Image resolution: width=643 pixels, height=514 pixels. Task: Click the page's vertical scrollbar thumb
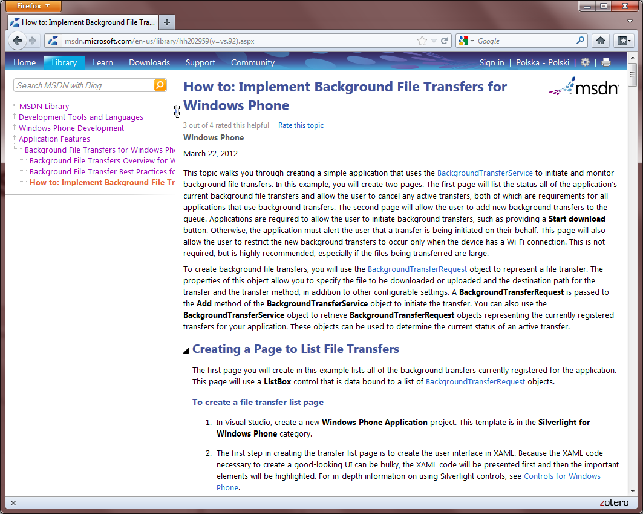tap(632, 74)
